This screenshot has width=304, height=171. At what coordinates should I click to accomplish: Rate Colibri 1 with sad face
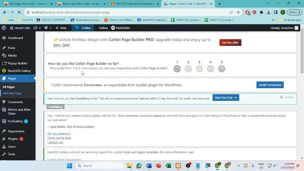point(177,68)
